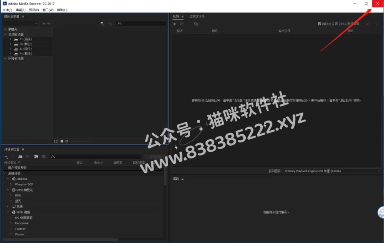Click the Cinema film reel icon
Viewport: 384px width, 243px height.
14,179
